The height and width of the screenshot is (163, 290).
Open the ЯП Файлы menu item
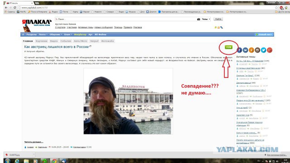[101, 34]
